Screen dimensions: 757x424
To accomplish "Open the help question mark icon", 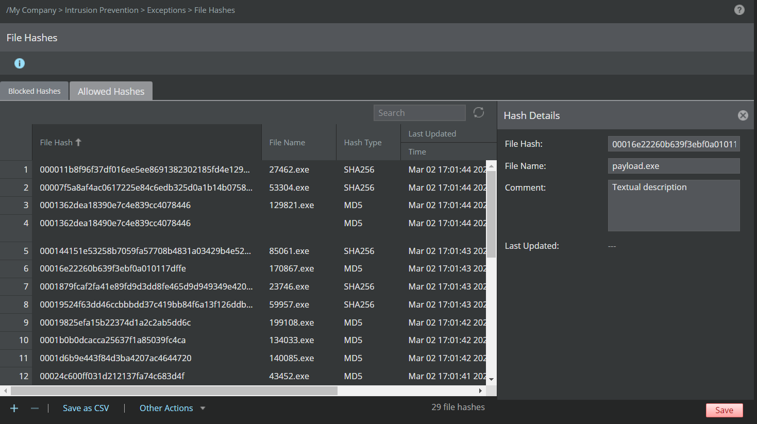I will pyautogui.click(x=739, y=10).
